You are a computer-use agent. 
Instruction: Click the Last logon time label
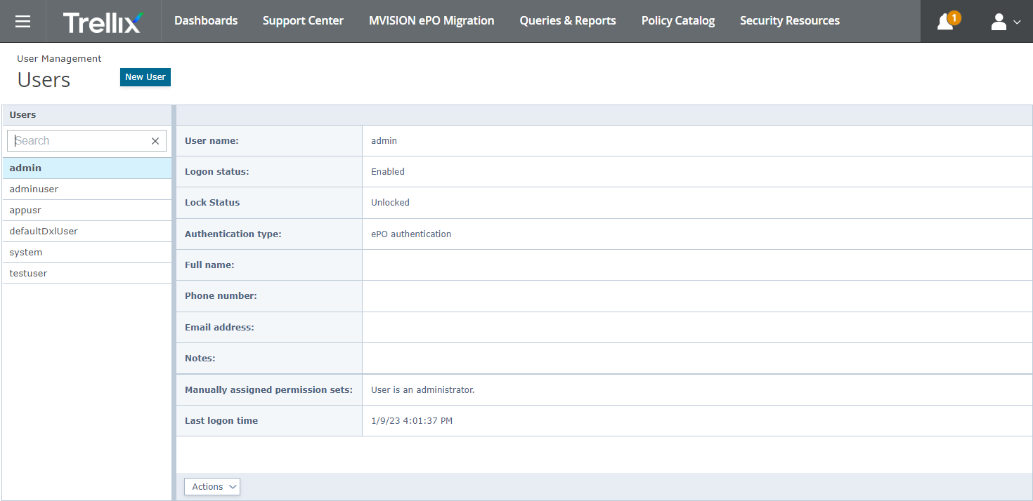[221, 421]
